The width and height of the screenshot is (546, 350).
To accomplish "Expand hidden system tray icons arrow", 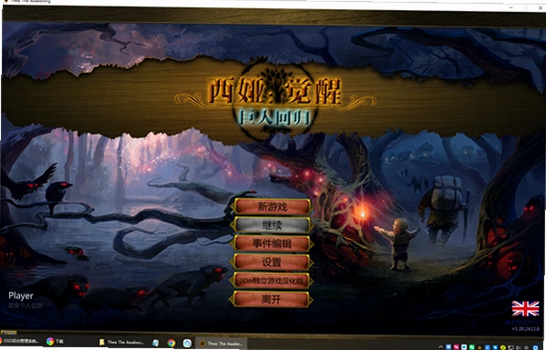I will point(441,347).
